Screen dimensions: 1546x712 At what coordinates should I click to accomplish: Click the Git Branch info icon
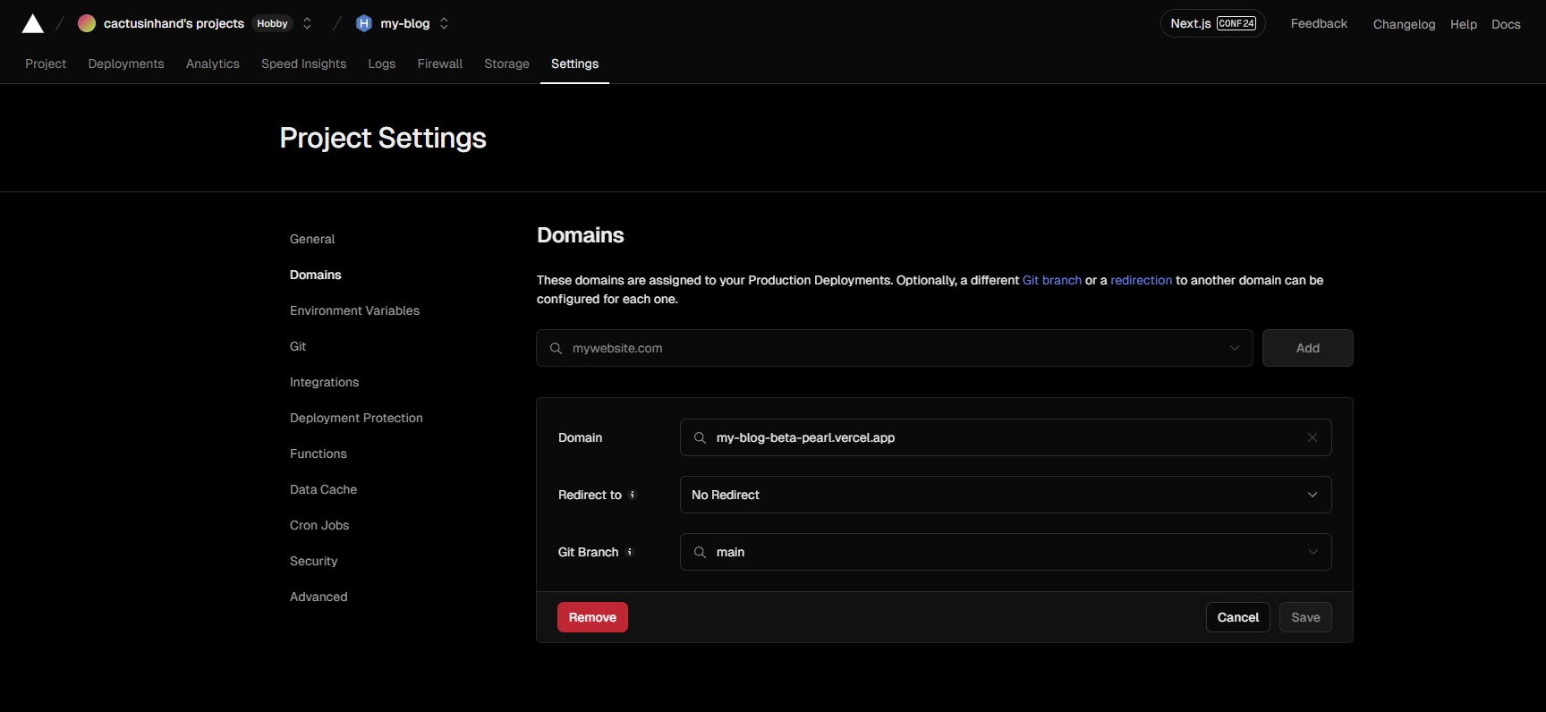tap(630, 552)
